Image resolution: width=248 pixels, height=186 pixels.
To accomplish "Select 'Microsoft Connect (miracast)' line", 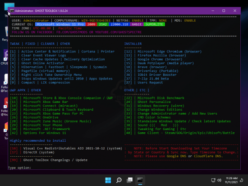I will pos(44,106).
